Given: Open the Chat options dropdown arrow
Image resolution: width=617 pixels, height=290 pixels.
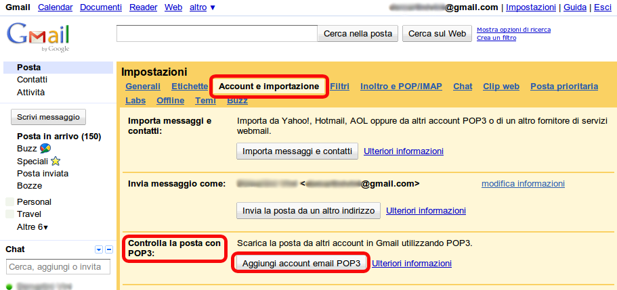Looking at the screenshot, I should point(98,249).
